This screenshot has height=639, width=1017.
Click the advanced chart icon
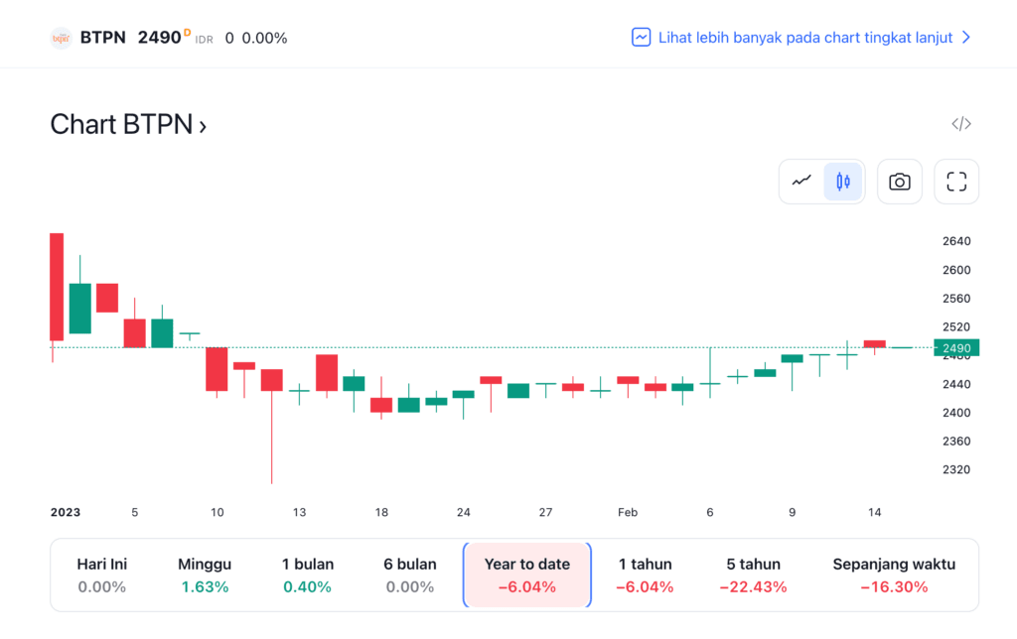pos(641,38)
